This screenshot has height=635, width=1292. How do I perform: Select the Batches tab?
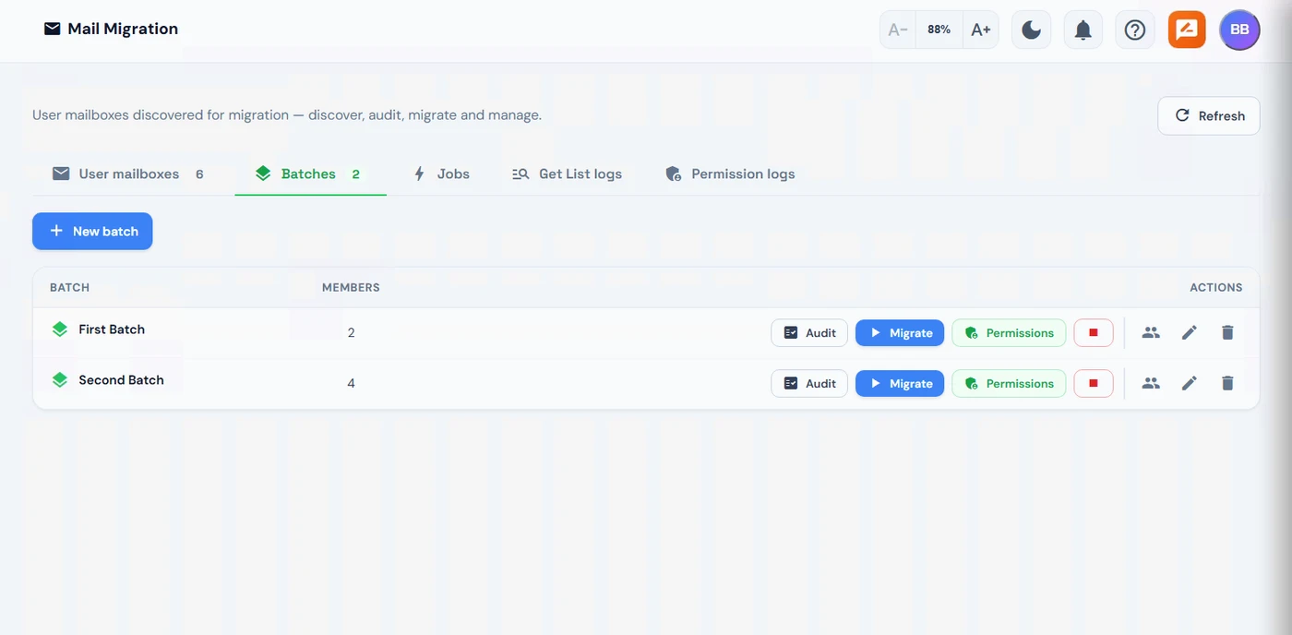pyautogui.click(x=310, y=174)
